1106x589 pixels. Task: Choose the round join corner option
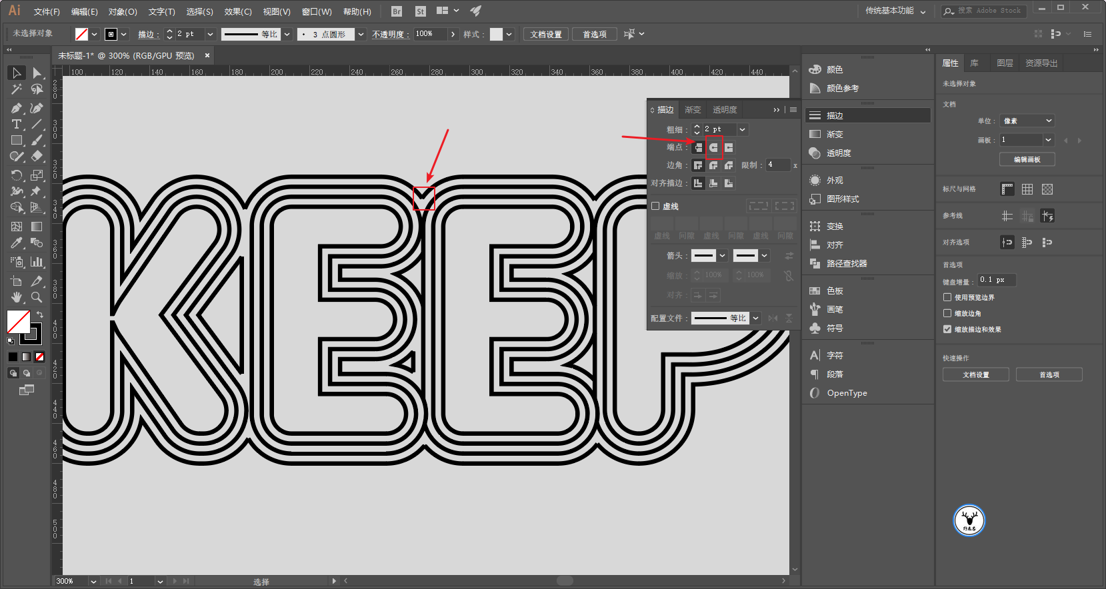point(713,165)
